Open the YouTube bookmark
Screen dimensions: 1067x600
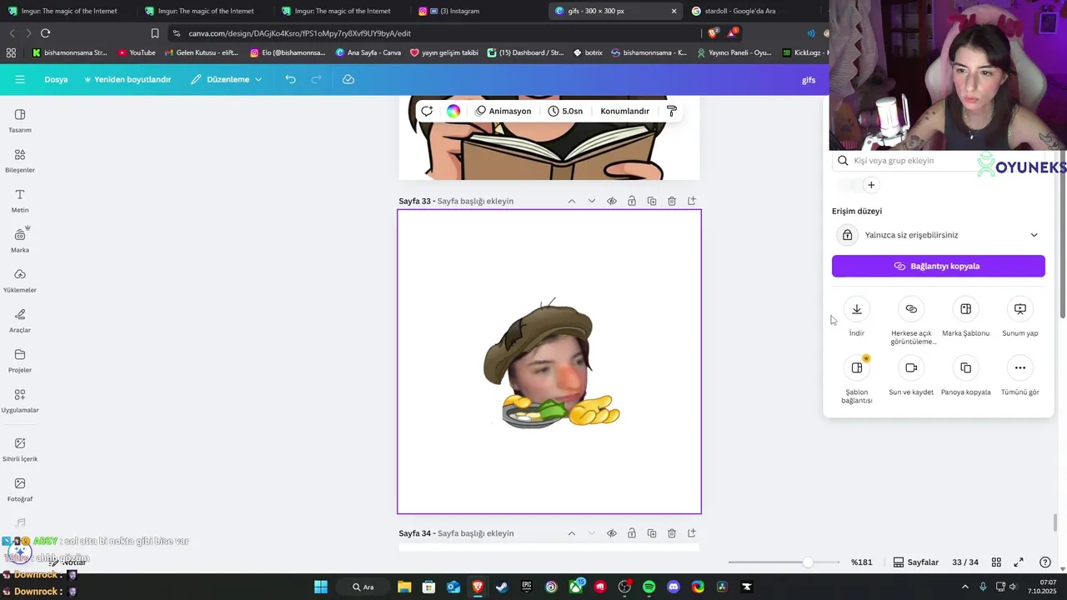137,52
